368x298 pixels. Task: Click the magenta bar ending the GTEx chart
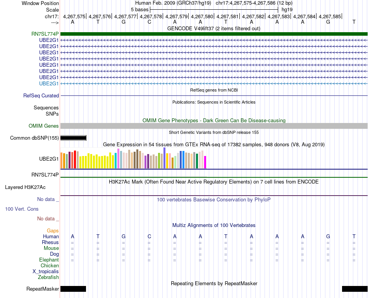(x=205, y=162)
